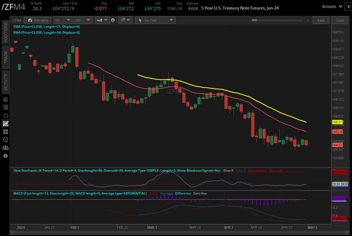
Task: Click the IV Rank value 28.3
Action: point(37,8)
